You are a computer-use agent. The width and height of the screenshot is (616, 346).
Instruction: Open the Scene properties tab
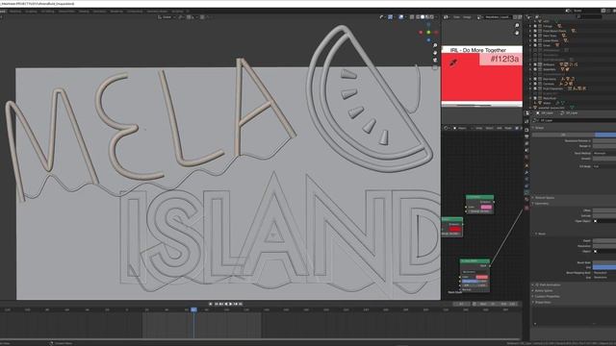pyautogui.click(x=526, y=150)
